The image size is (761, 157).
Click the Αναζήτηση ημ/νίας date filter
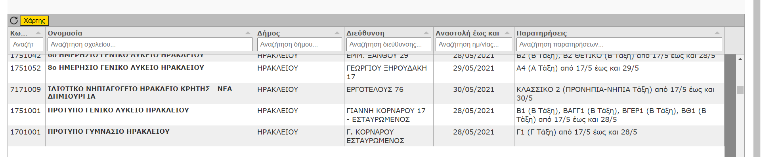tap(474, 45)
